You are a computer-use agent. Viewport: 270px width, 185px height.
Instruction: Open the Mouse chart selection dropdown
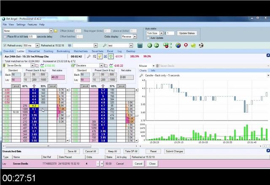click(x=153, y=66)
